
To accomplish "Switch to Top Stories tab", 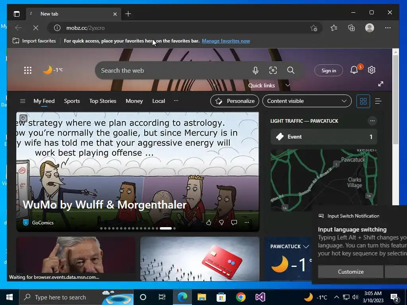I will pos(103,101).
